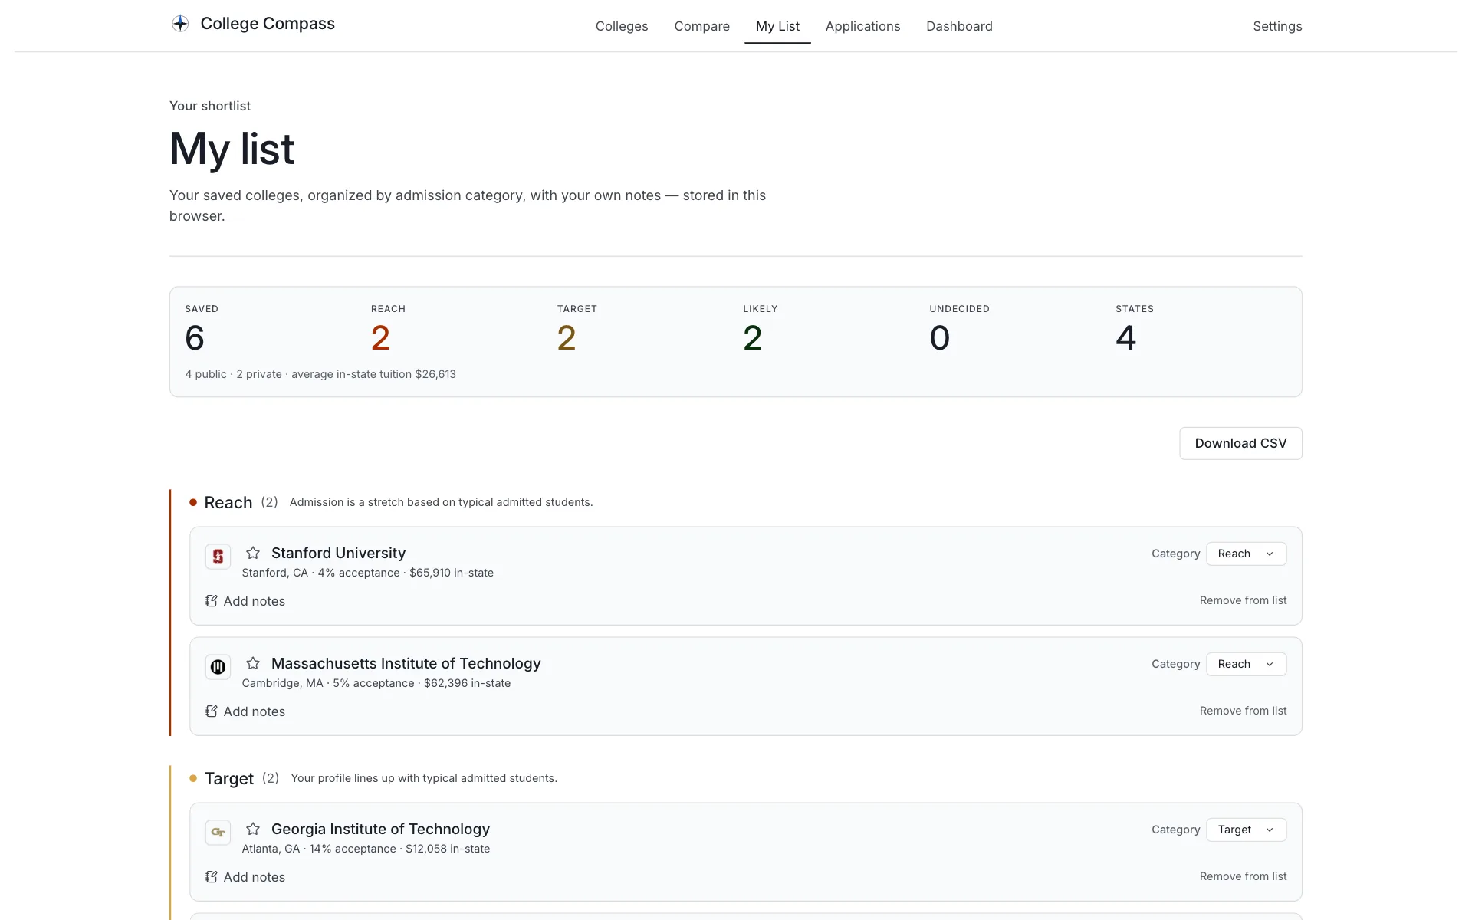
Task: Click the Stanford University logo
Action: (x=218, y=556)
